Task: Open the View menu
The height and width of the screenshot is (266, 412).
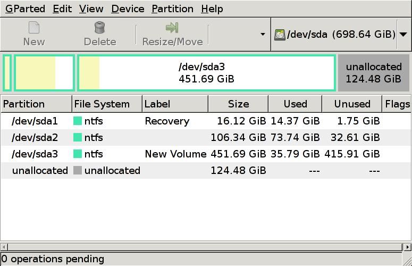Action: [91, 9]
